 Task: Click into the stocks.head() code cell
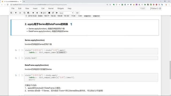click(91, 58)
